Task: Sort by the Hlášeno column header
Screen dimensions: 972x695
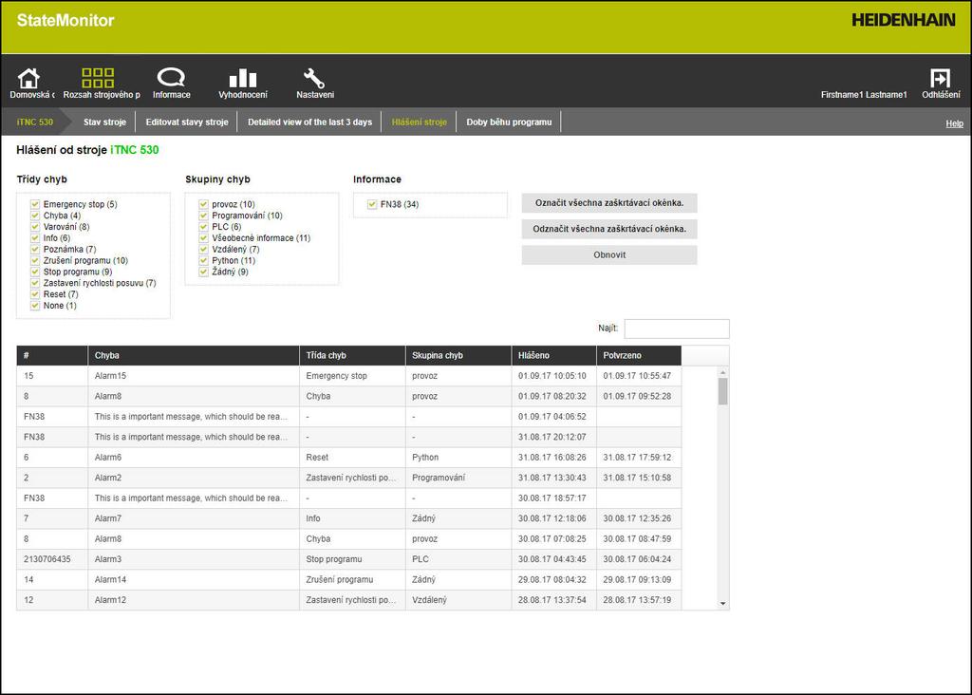Action: [x=553, y=355]
